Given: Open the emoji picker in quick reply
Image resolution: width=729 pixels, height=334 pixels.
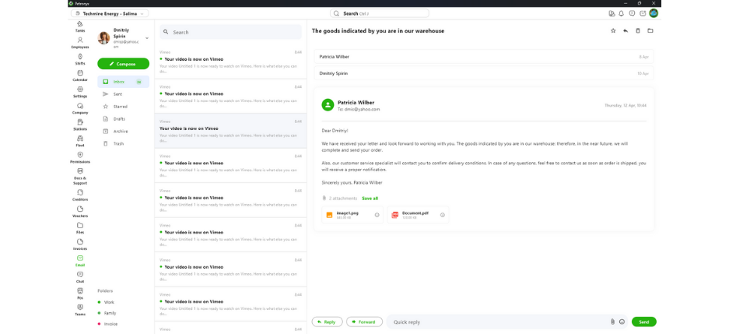Looking at the screenshot, I should tap(622, 322).
